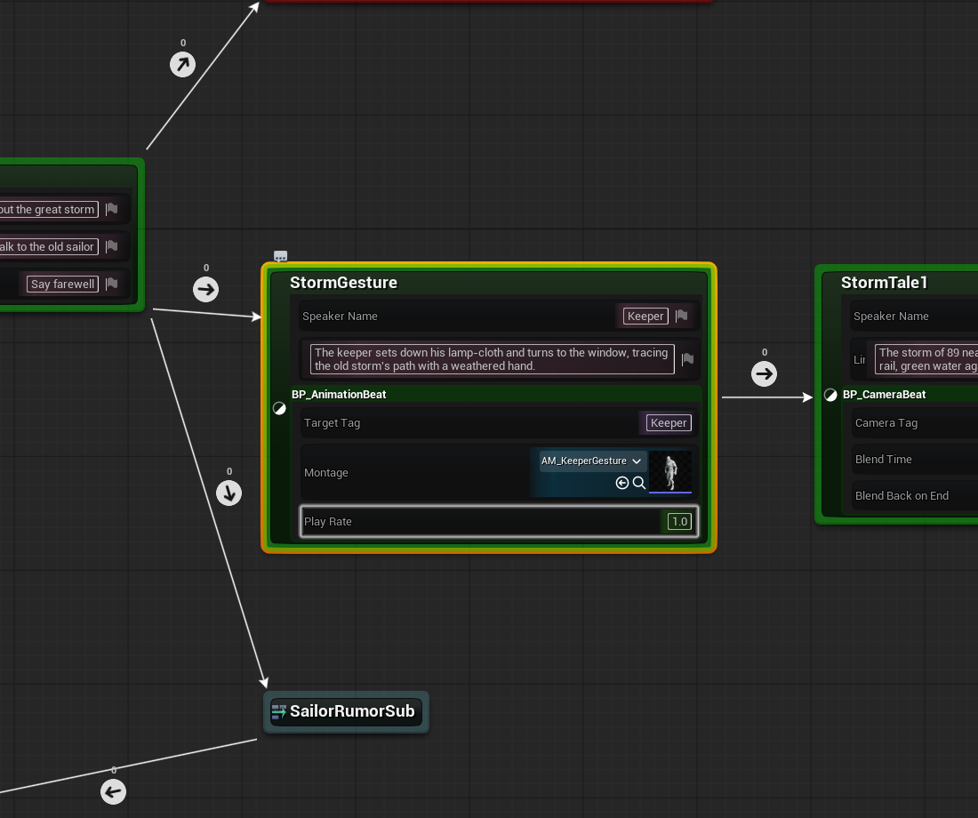
Task: Click flag next to 'the great storm' option
Action: point(112,209)
